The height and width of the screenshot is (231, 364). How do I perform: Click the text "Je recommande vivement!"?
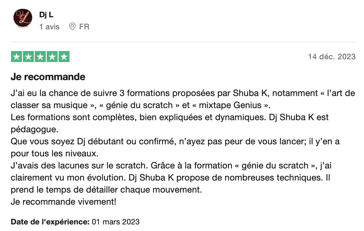click(63, 202)
